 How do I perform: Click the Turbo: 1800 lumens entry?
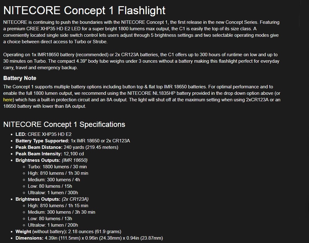[x=57, y=167]
